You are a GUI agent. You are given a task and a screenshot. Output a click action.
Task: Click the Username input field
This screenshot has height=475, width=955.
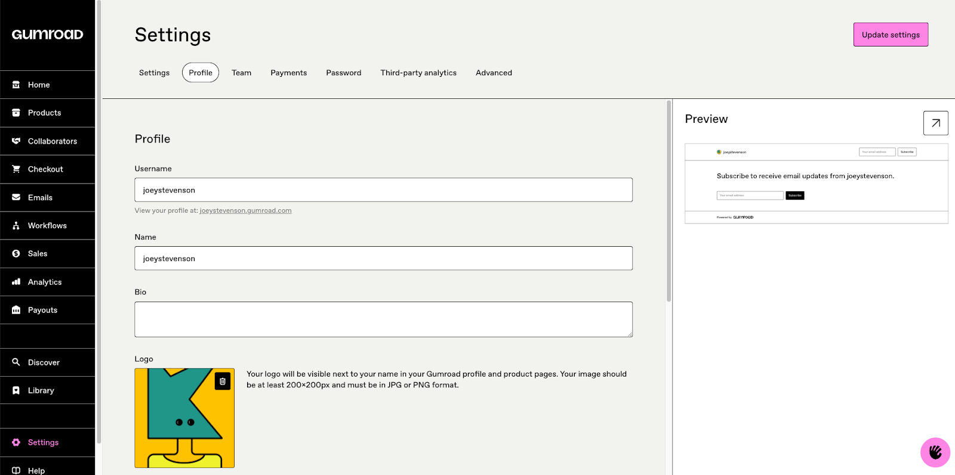click(383, 190)
